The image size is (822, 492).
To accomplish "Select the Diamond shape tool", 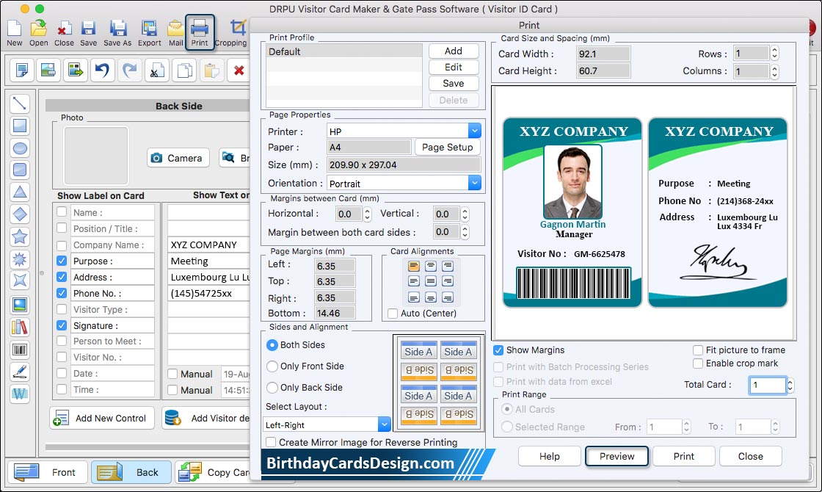I will click(20, 214).
